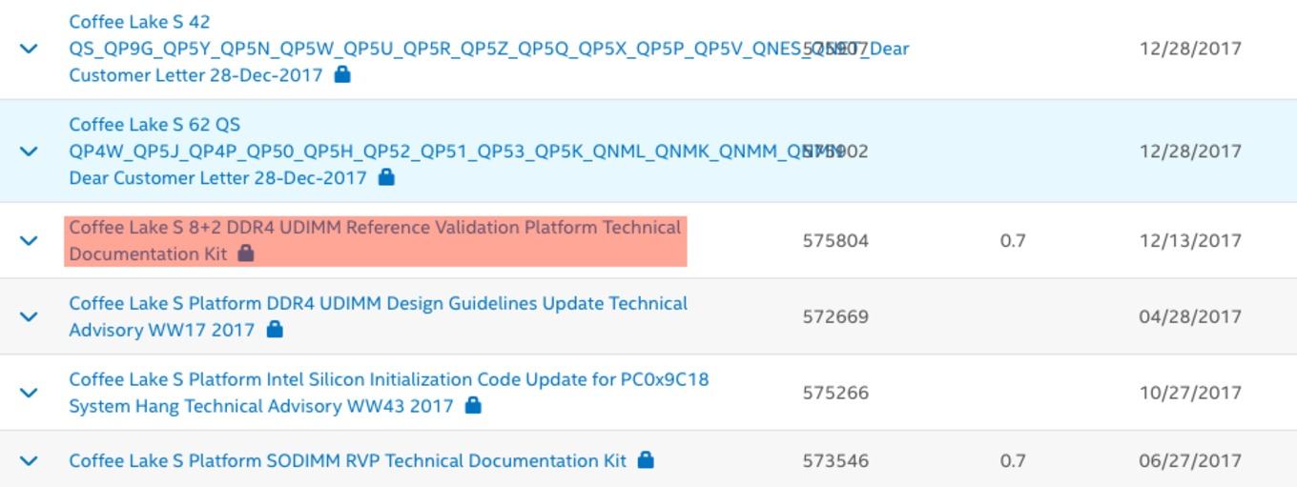
Task: Click lock icon beside 8+2 DDR4 Documentation Kit
Action: click(246, 253)
